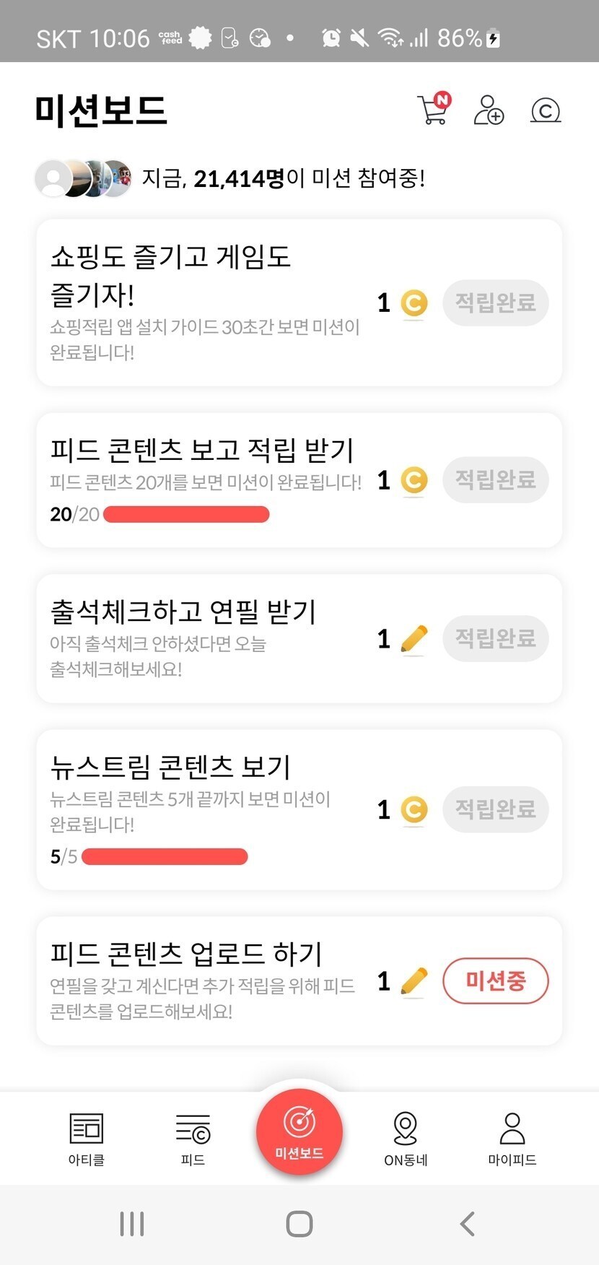The image size is (599, 1265).
Task: Open the 피드 tab in the bottom bar
Action: (193, 1129)
